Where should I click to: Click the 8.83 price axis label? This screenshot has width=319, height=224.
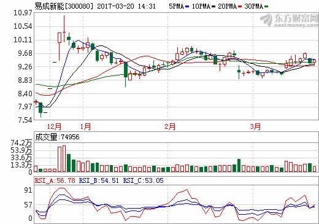coord(25,80)
